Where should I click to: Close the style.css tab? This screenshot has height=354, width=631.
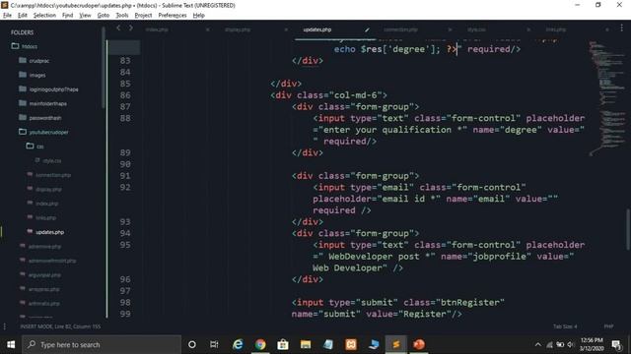[x=528, y=29]
